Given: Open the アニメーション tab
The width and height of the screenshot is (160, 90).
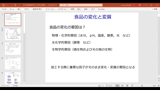Looking at the screenshot, I should (50, 9).
